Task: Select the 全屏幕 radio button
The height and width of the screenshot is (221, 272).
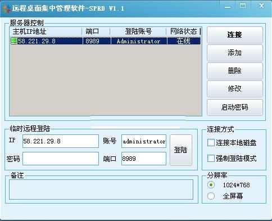Action: click(x=211, y=196)
